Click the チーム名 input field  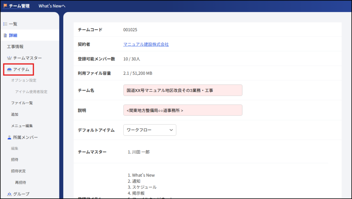tap(183, 90)
